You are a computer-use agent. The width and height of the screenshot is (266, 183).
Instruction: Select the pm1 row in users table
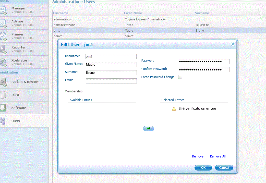click(x=159, y=31)
